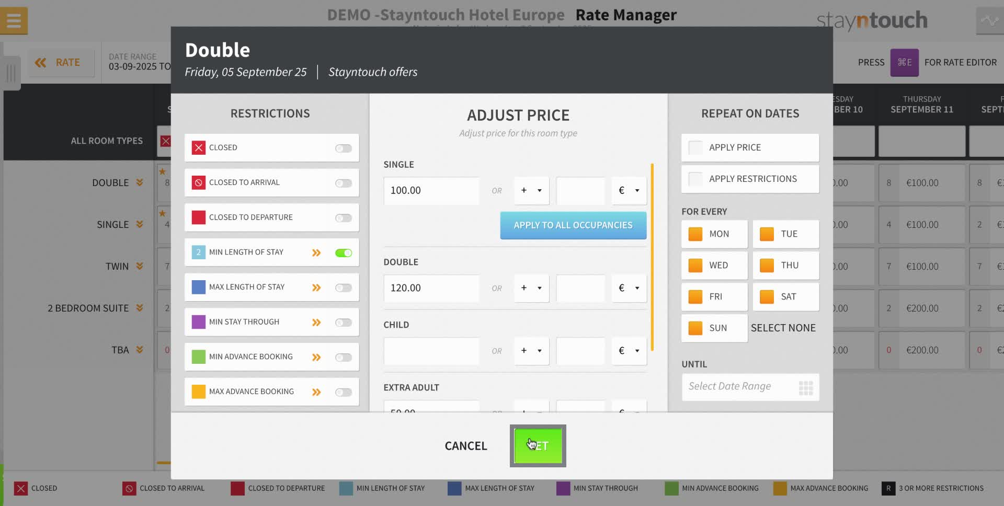Check the Apply Price checkbox
This screenshot has width=1004, height=506.
695,148
